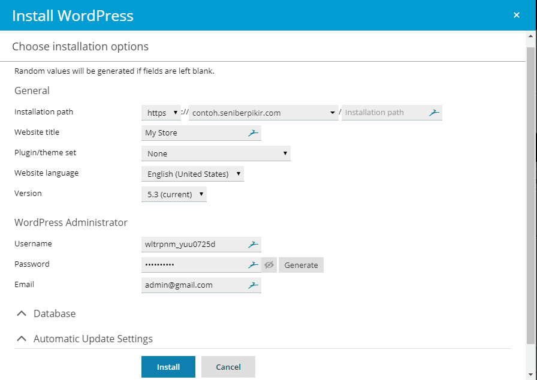Click the Install button
Image resolution: width=537 pixels, height=380 pixels.
click(168, 367)
